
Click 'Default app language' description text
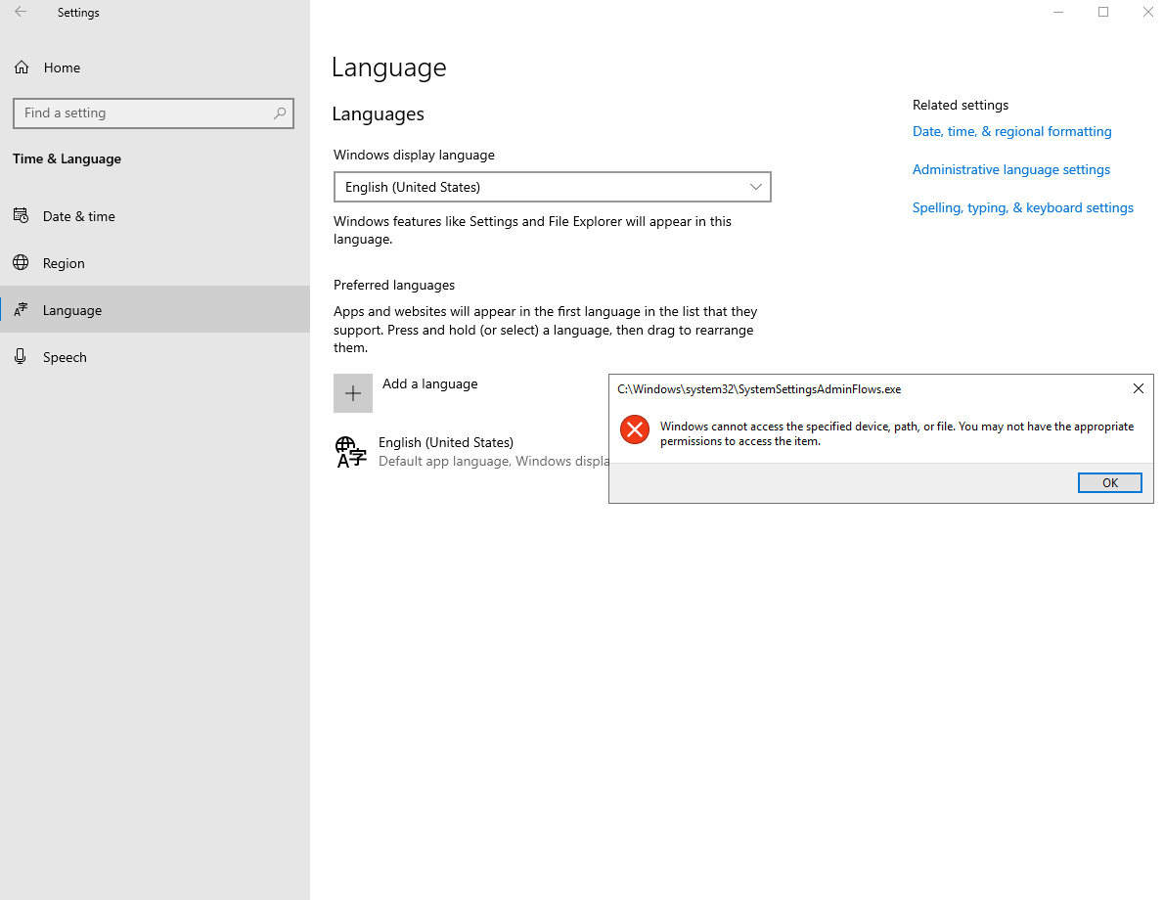point(494,461)
